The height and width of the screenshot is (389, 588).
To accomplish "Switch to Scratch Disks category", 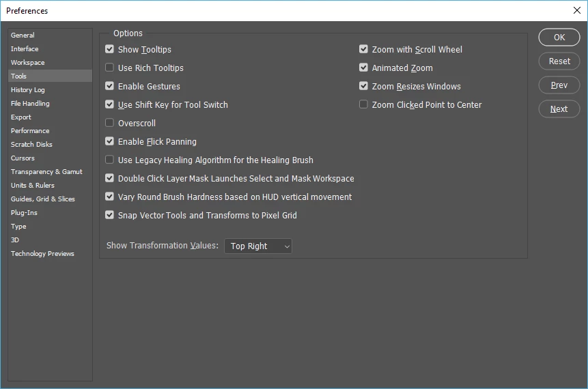I will click(50, 144).
